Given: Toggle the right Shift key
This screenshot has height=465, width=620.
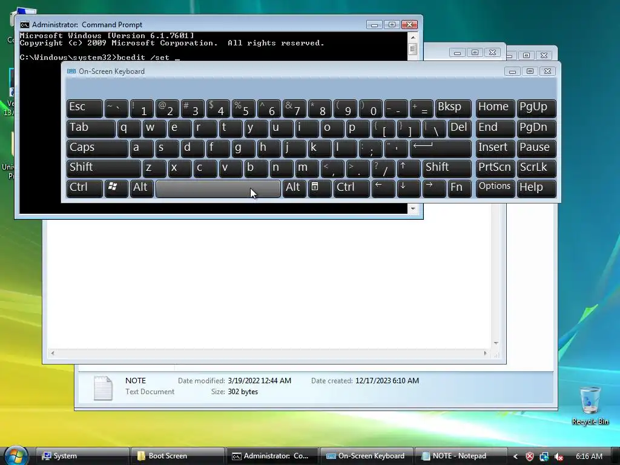Looking at the screenshot, I should [447, 168].
